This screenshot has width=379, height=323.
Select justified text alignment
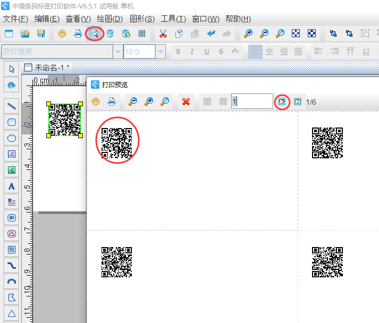pos(298,52)
